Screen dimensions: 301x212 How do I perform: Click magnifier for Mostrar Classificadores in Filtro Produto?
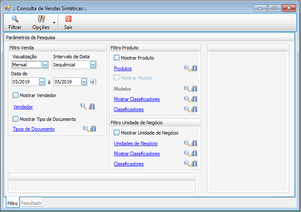[x=187, y=99]
